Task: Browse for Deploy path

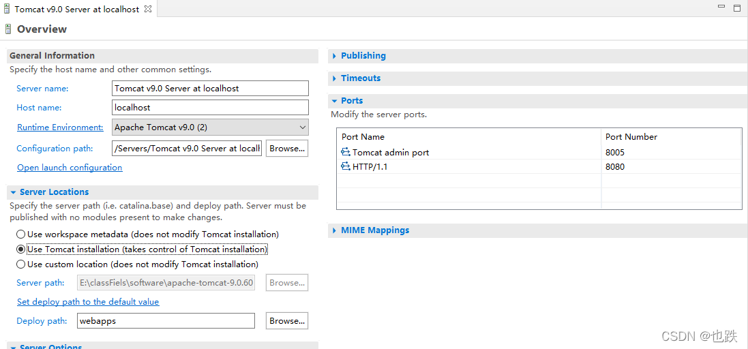Action: [x=286, y=321]
